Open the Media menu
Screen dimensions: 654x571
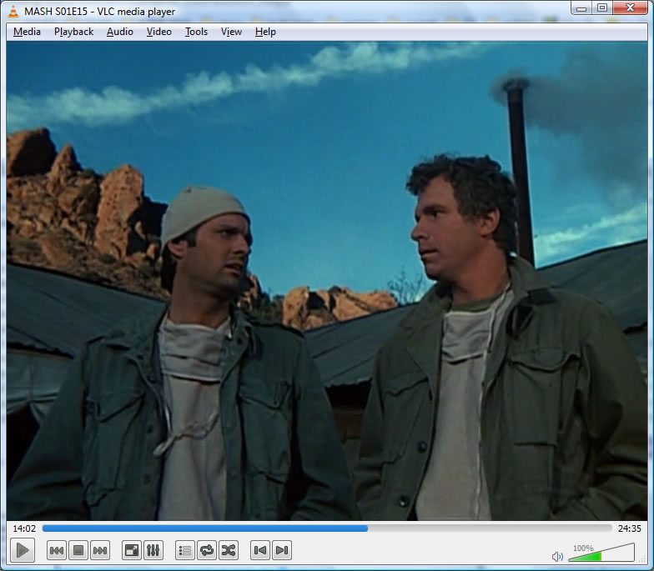coord(27,32)
